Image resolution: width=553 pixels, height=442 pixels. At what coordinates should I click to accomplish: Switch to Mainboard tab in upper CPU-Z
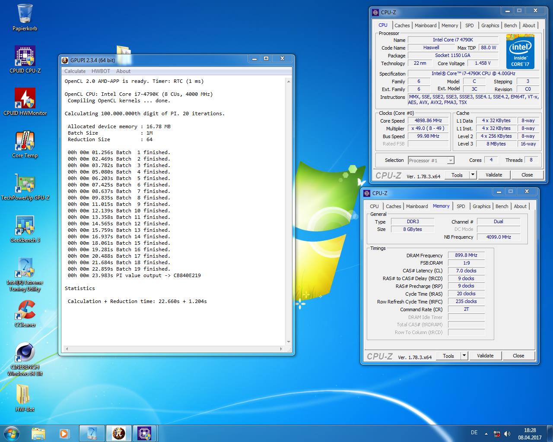[426, 25]
